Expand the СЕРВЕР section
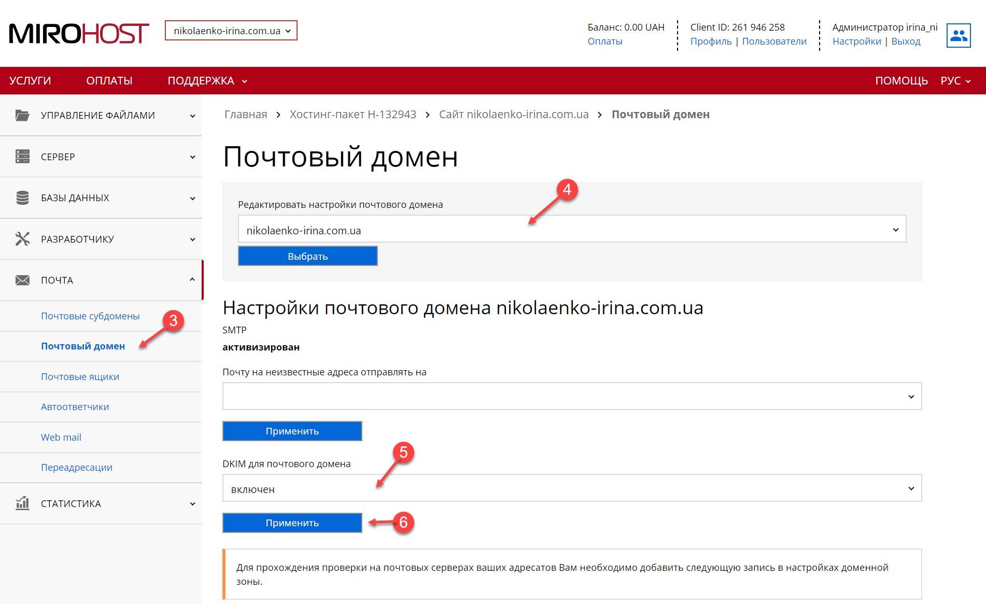986x604 pixels. coord(101,157)
